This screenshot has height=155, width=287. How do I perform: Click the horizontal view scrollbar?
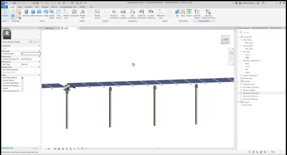(x=159, y=149)
